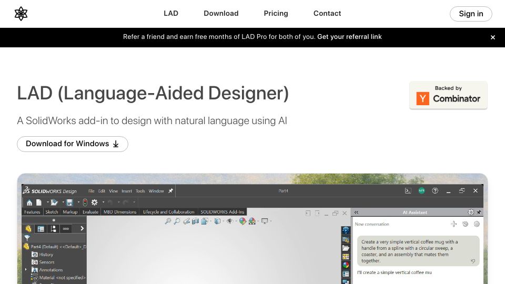Switch to the MBD Dimensions tab
505x284 pixels.
point(120,212)
